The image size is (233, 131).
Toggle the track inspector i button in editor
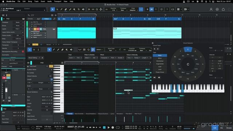tap(29, 49)
